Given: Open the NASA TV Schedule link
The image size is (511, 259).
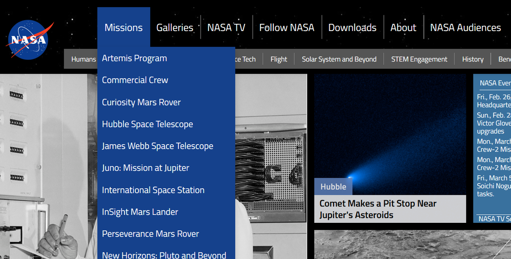Looking at the screenshot, I should coord(494,219).
